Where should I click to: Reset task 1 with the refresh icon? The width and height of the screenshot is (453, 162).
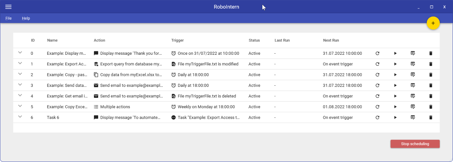(377, 64)
